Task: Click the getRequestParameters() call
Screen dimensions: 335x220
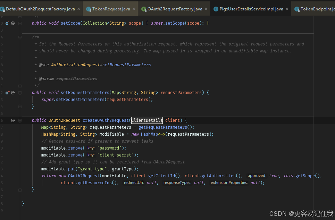Action: 165,127
